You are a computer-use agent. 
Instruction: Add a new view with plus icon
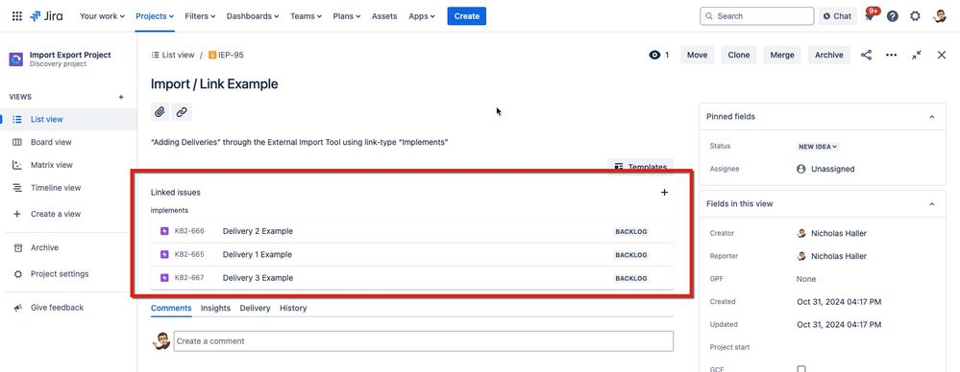point(121,97)
